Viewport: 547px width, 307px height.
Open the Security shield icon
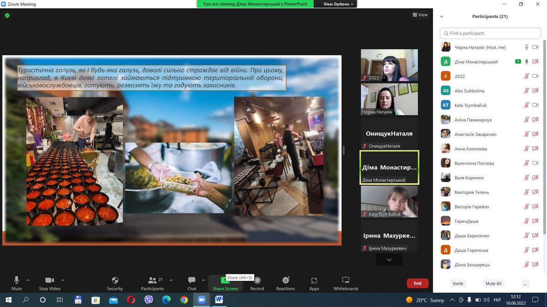(x=115, y=281)
